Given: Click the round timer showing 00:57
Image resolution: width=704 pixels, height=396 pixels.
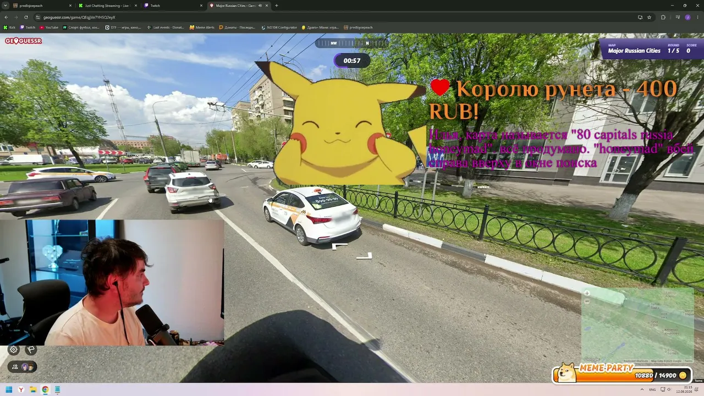Looking at the screenshot, I should [x=352, y=61].
